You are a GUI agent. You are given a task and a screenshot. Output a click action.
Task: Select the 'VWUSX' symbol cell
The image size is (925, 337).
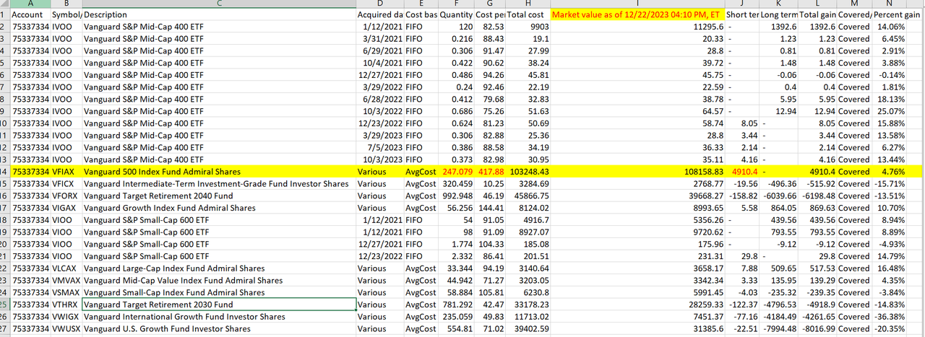coord(66,328)
